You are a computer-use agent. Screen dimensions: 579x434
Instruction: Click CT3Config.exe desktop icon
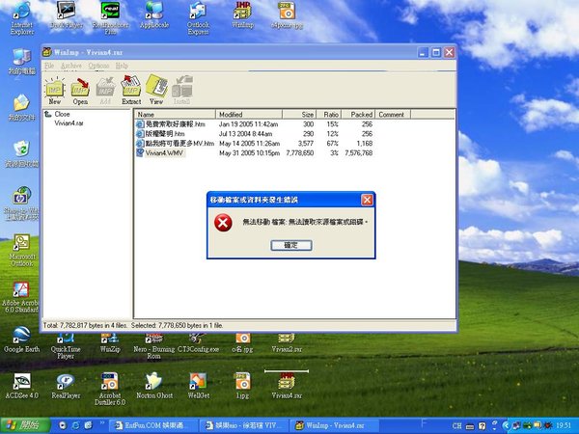pos(198,342)
